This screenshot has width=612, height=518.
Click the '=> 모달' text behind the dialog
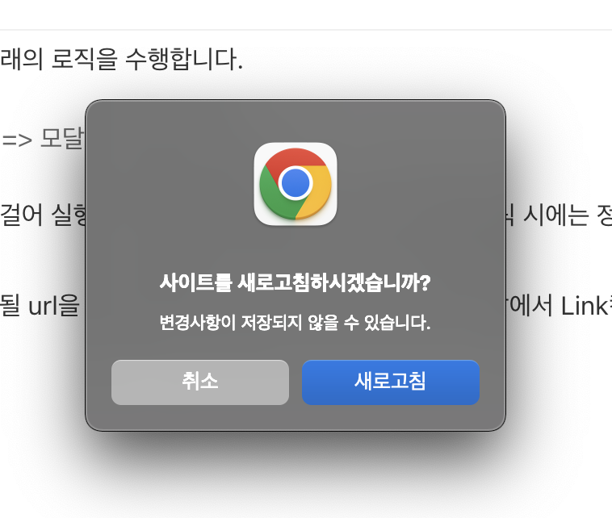click(x=43, y=138)
